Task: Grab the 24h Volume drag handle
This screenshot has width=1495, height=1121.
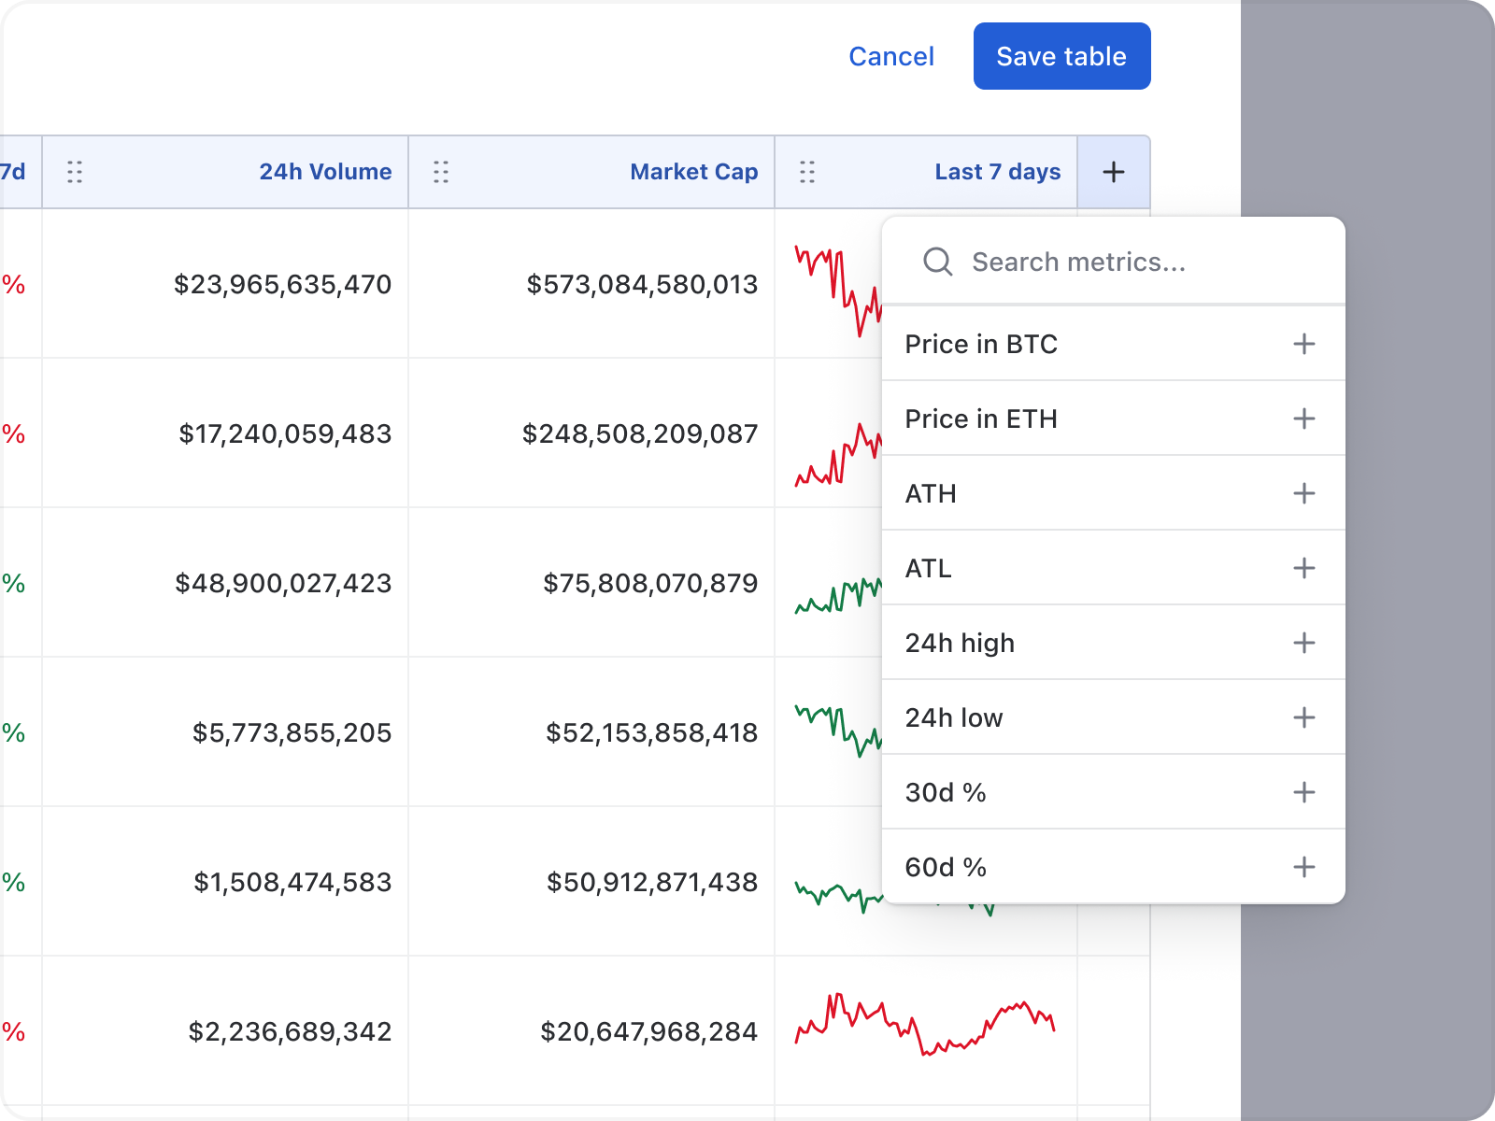Action: 75,172
